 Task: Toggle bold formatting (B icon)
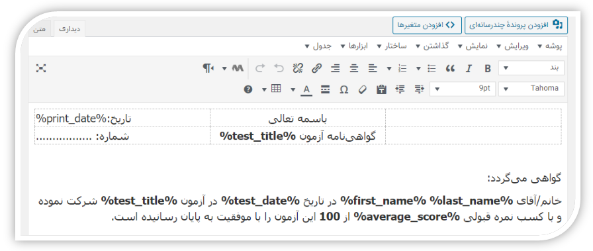click(488, 68)
